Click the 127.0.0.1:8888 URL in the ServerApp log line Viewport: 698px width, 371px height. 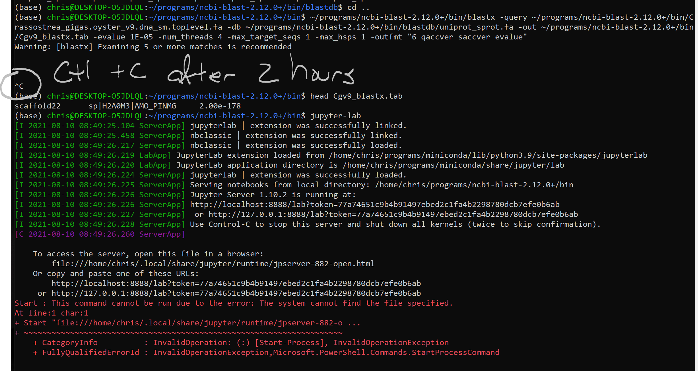[393, 214]
